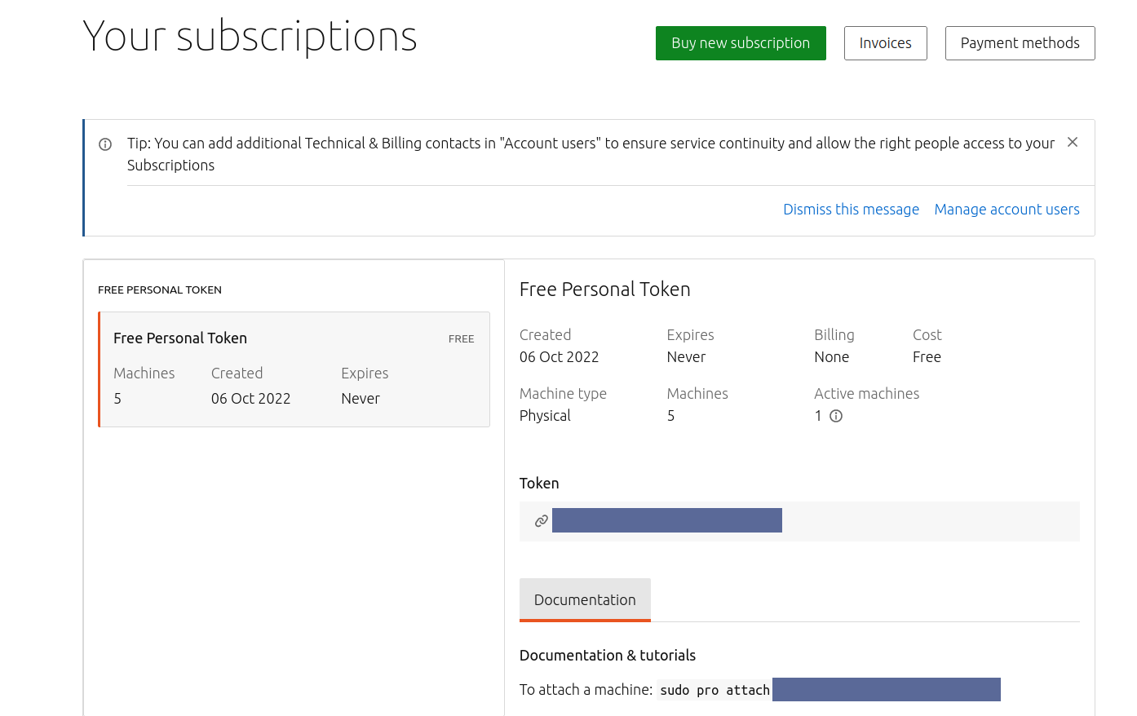This screenshot has height=716, width=1137.
Task: Click the Never expiry in the subscription card
Action: (361, 399)
